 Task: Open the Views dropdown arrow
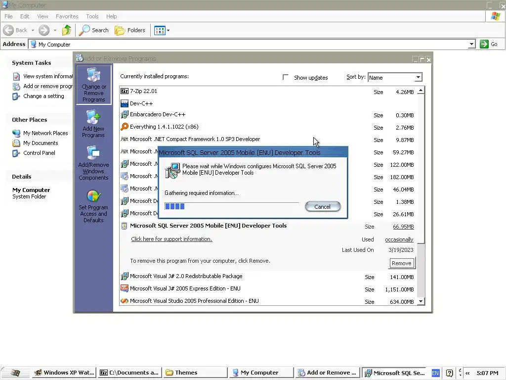point(168,30)
